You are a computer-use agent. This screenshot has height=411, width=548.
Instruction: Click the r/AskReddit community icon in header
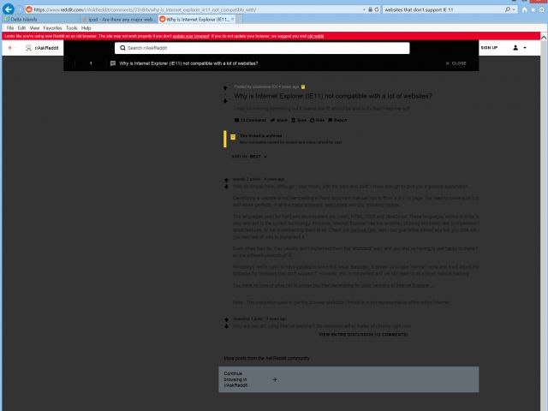28,48
